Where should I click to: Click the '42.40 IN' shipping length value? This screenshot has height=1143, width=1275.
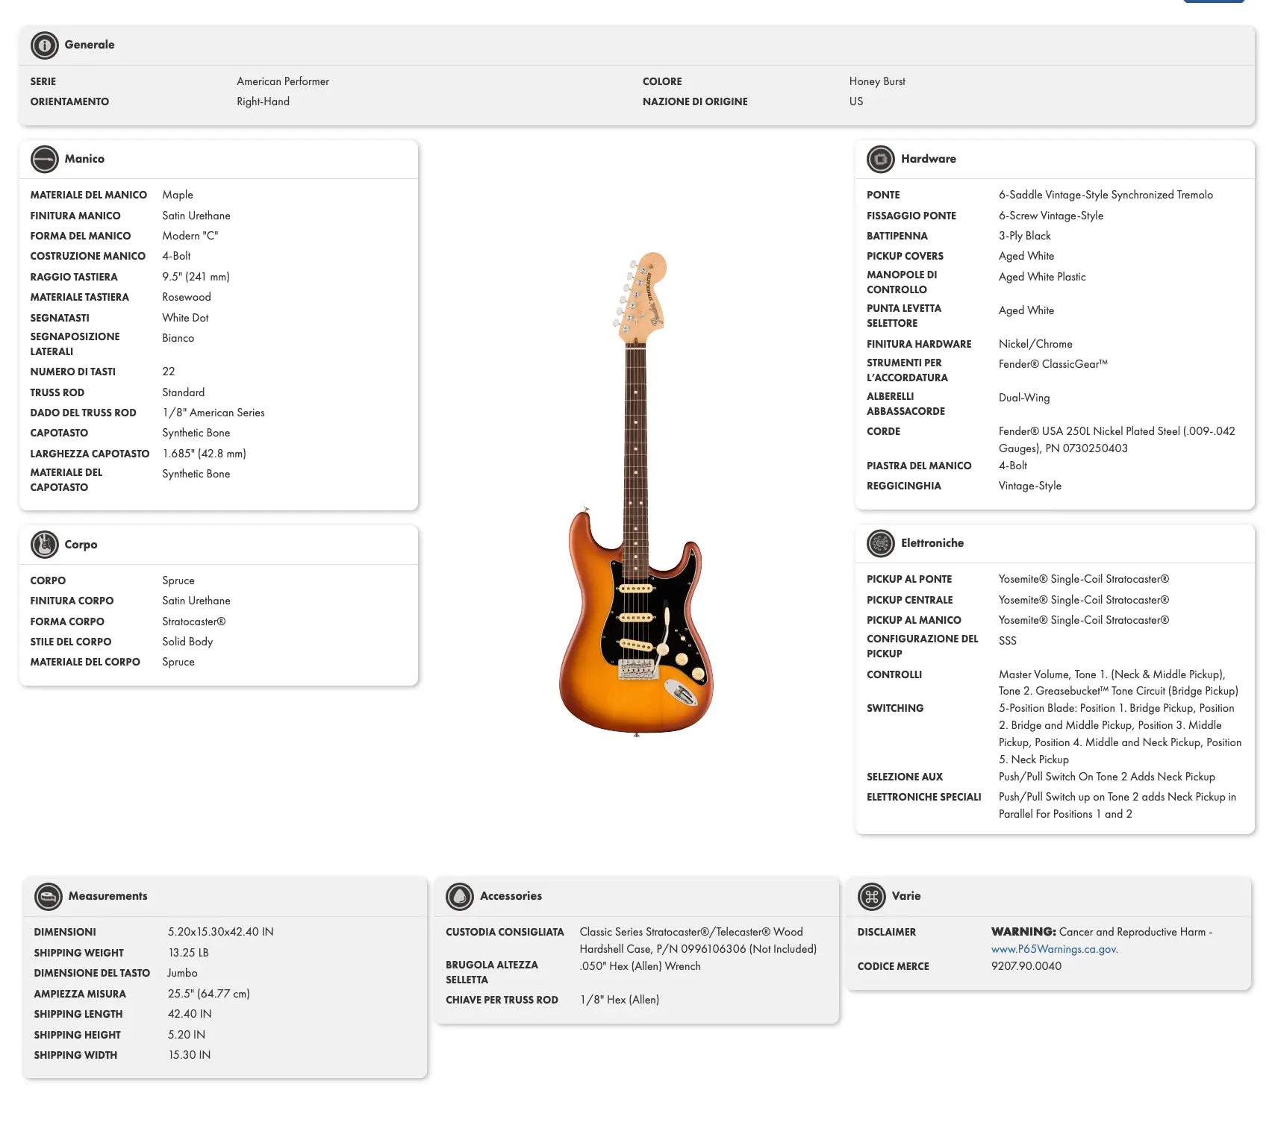pyautogui.click(x=190, y=1014)
